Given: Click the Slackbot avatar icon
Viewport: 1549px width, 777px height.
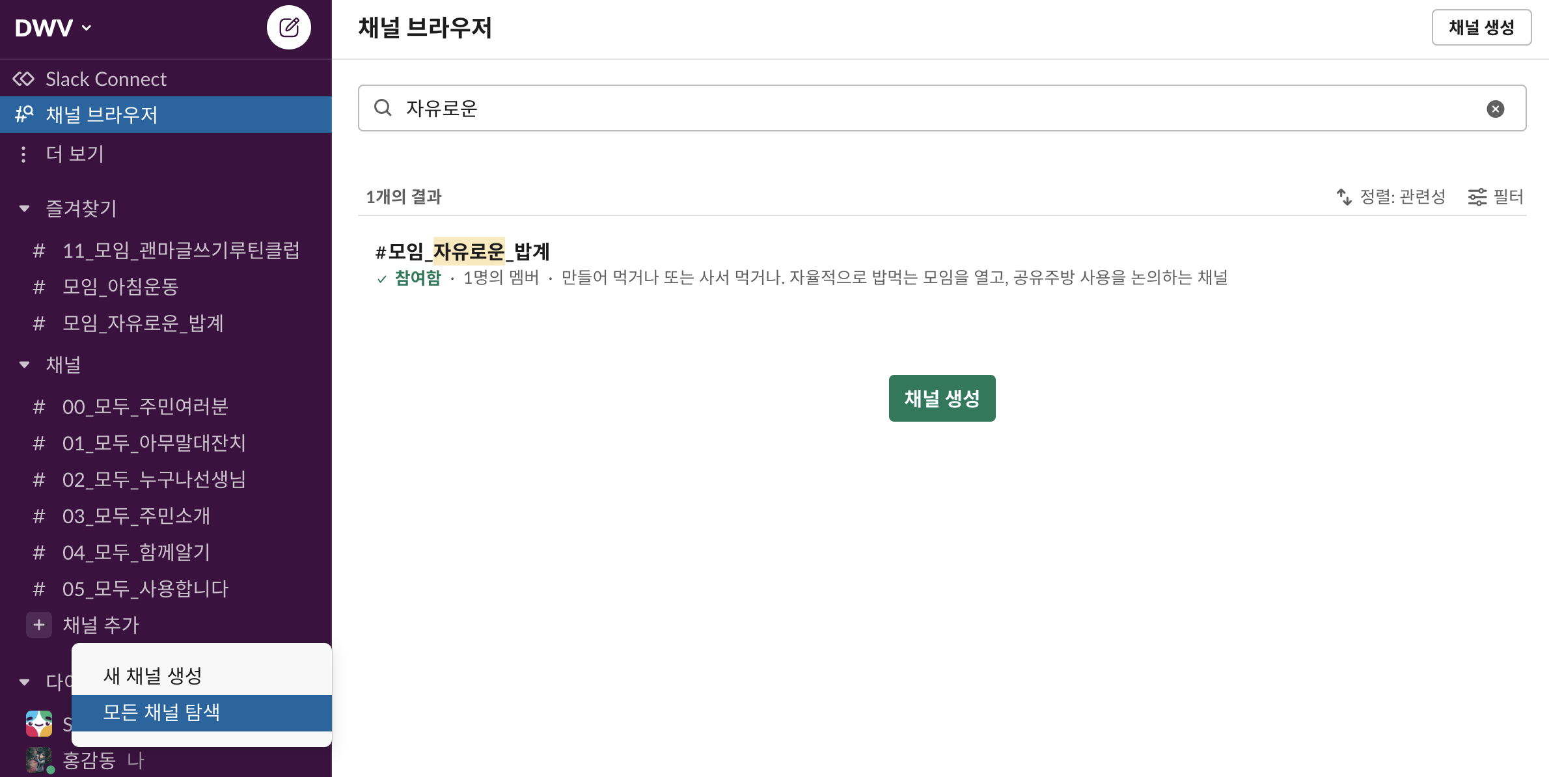Looking at the screenshot, I should pos(39,724).
